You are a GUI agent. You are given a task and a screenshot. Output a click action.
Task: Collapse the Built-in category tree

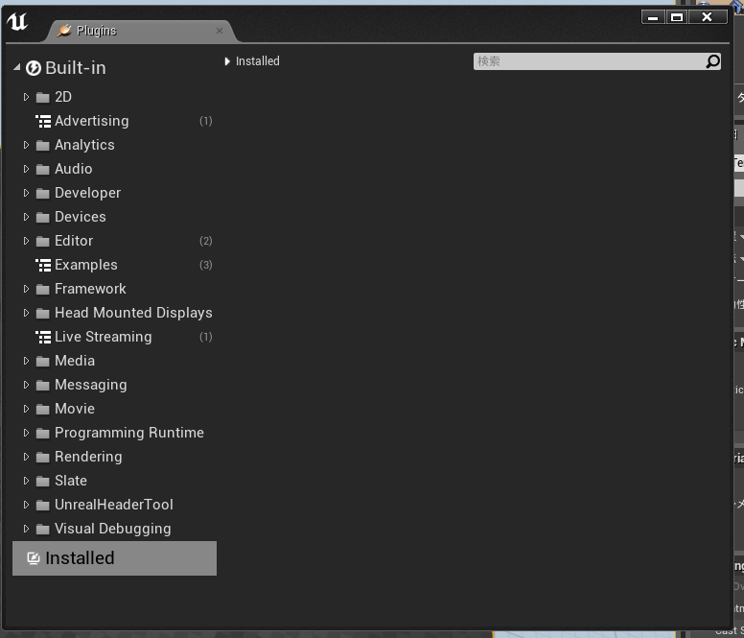point(17,67)
